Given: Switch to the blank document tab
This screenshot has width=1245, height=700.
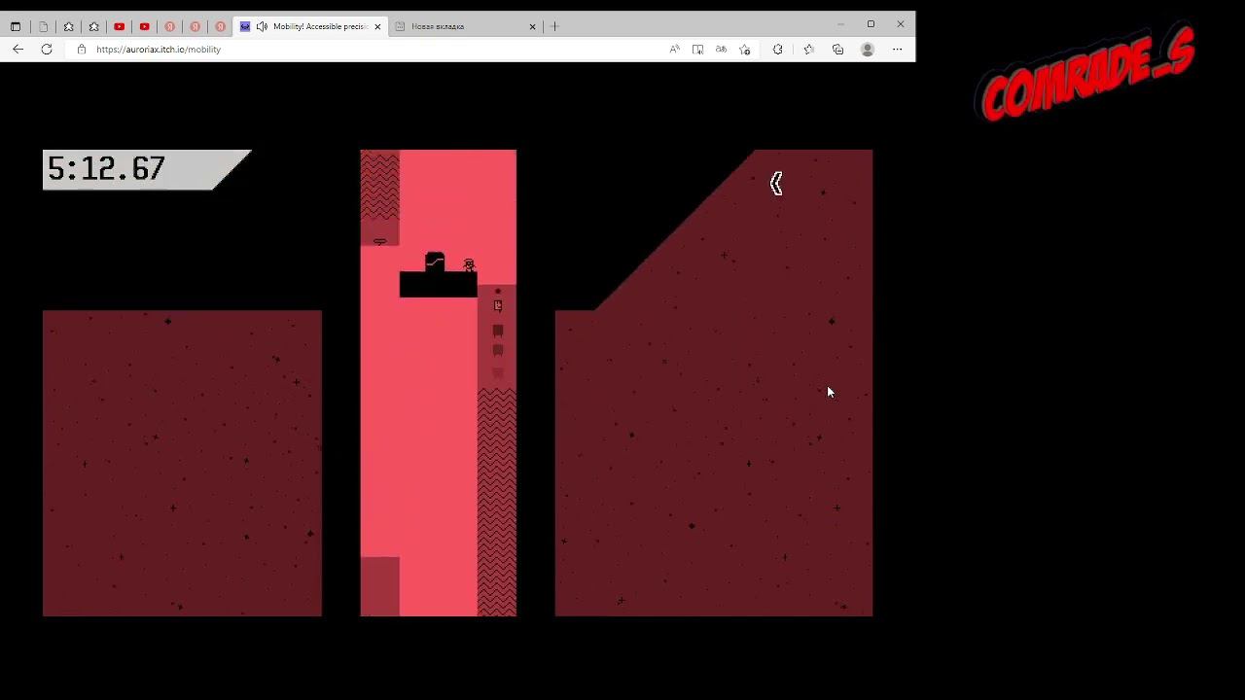Looking at the screenshot, I should pyautogui.click(x=43, y=26).
